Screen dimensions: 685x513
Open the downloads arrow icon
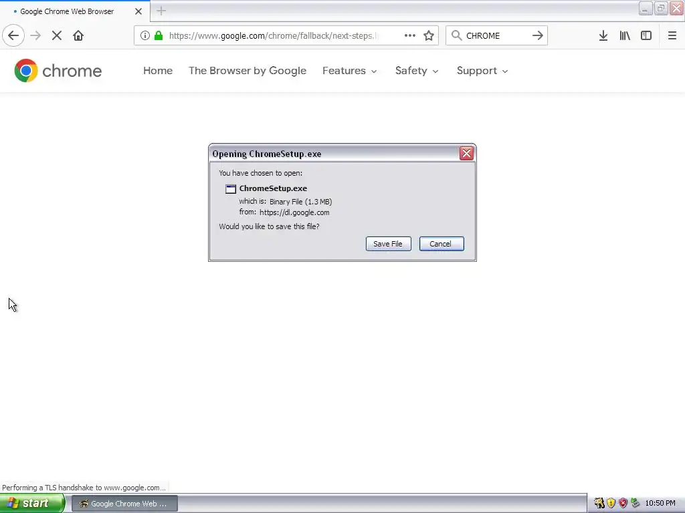click(603, 35)
